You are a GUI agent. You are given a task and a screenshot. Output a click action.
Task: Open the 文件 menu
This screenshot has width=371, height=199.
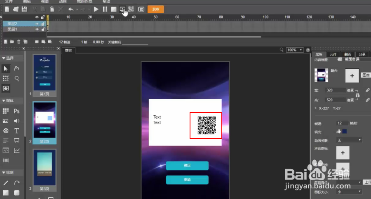tap(9, 1)
